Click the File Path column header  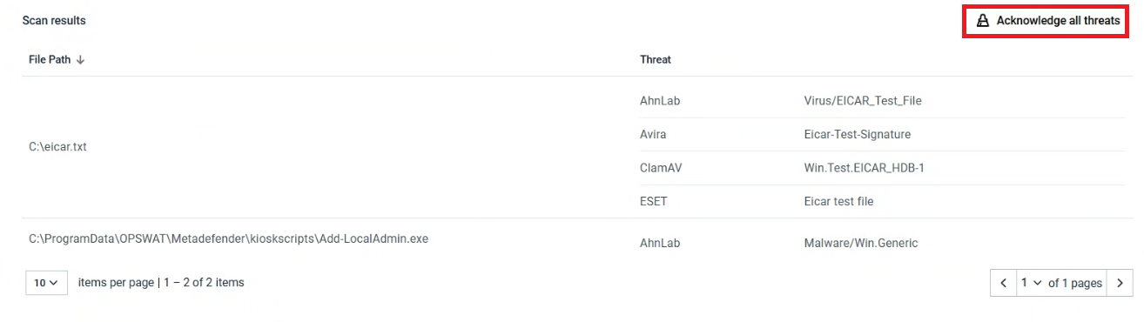click(x=50, y=59)
